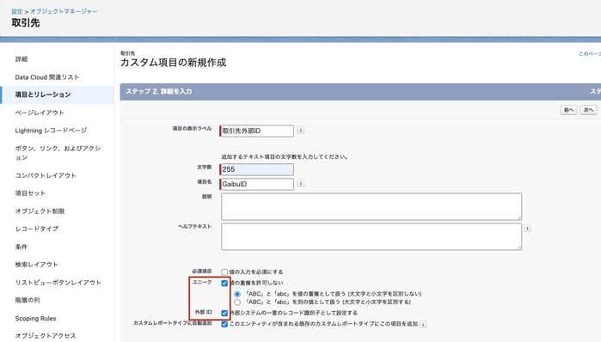This screenshot has height=342, width=601.
Task: Toggle 値の重複を許可しない unique checkbox
Action: [224, 283]
